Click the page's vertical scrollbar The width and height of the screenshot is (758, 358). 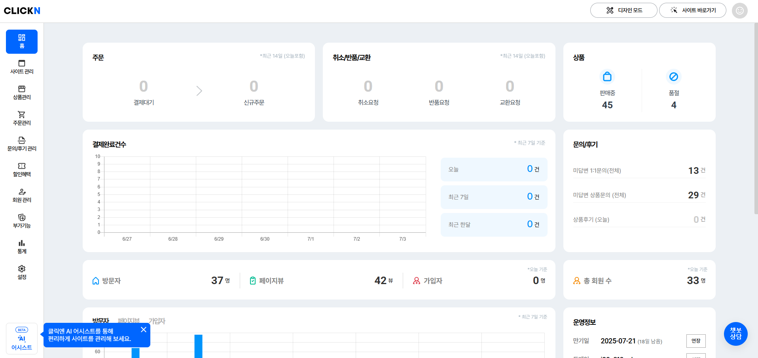pyautogui.click(x=756, y=119)
